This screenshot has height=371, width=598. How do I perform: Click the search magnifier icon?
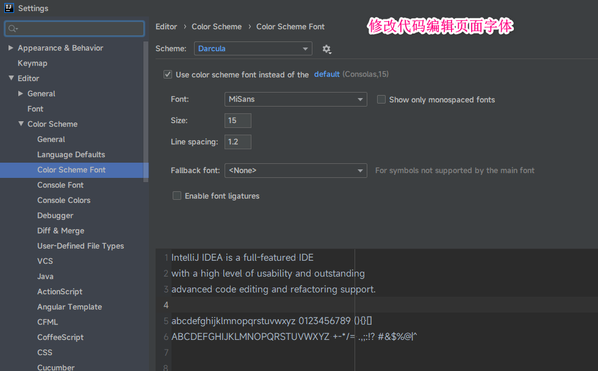[13, 29]
